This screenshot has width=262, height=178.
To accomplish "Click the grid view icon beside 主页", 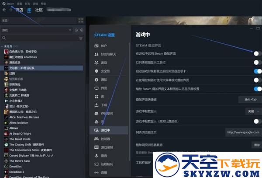I will [81, 21].
